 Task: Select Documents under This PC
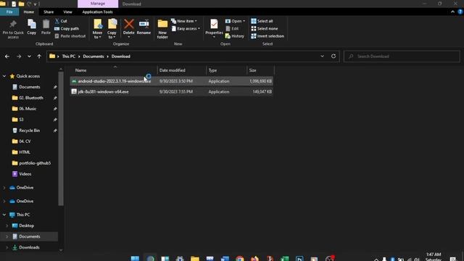(x=30, y=236)
